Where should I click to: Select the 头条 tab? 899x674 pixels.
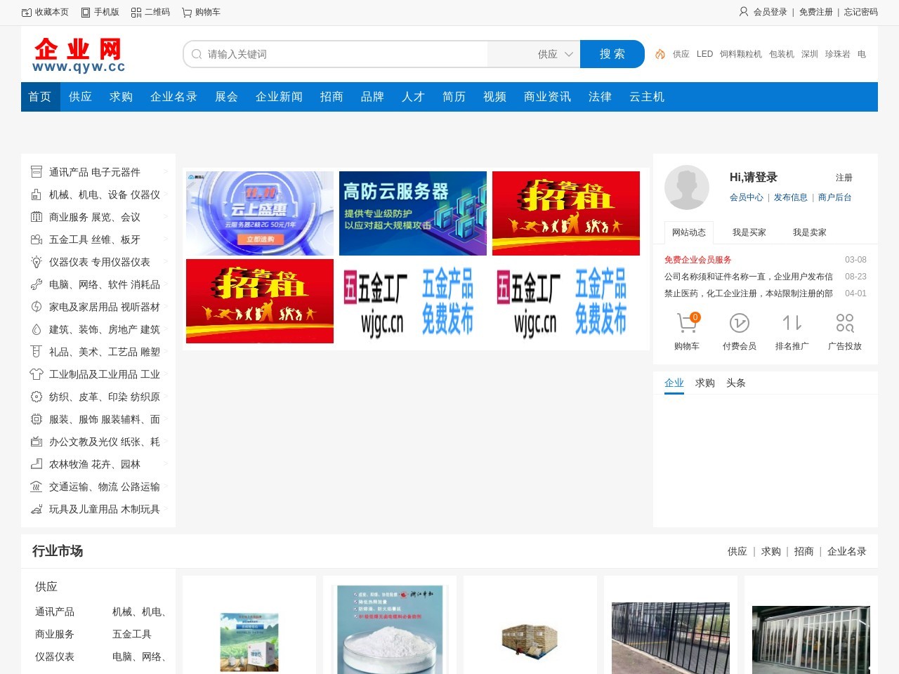(736, 383)
